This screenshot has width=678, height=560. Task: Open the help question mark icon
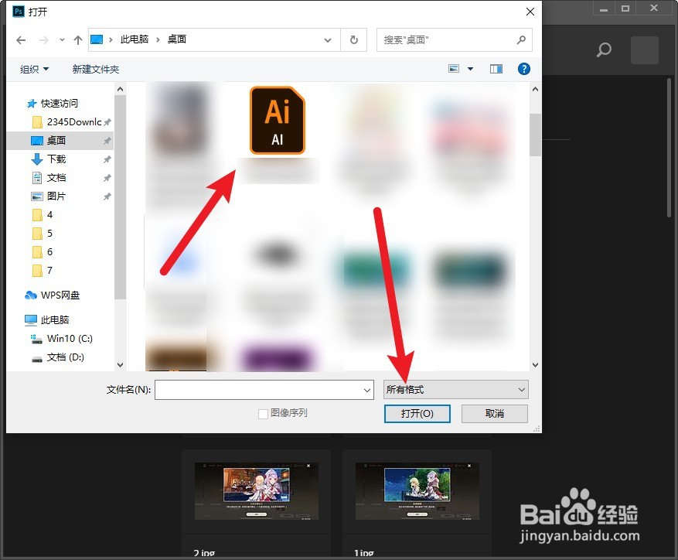[523, 69]
